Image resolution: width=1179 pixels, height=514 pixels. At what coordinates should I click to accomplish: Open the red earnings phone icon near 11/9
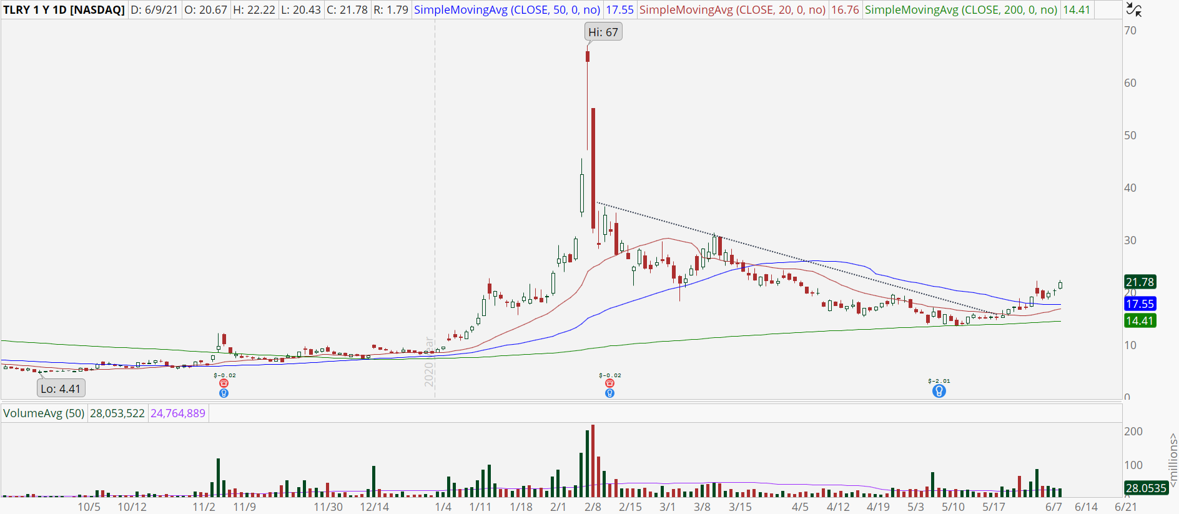point(224,383)
